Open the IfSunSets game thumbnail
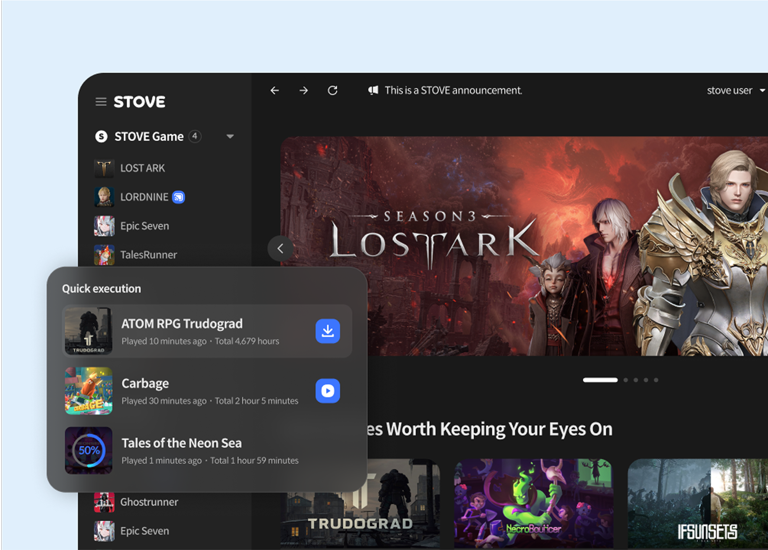 (x=698, y=503)
